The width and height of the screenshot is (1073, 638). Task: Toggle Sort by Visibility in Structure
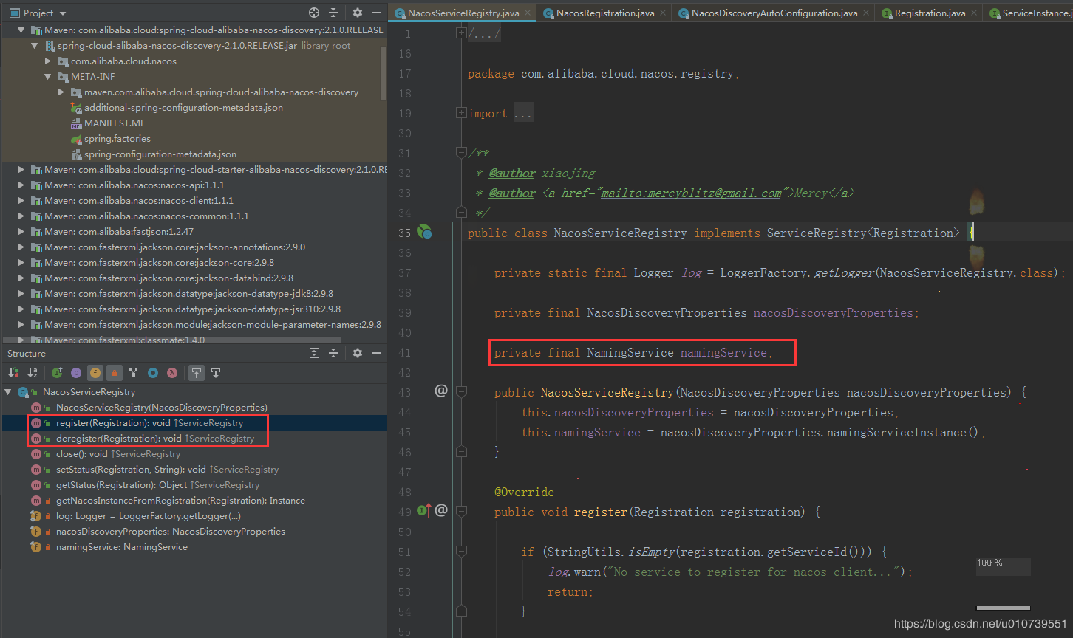[13, 373]
